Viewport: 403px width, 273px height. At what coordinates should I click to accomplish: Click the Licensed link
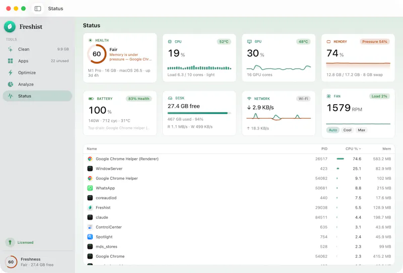click(26, 242)
